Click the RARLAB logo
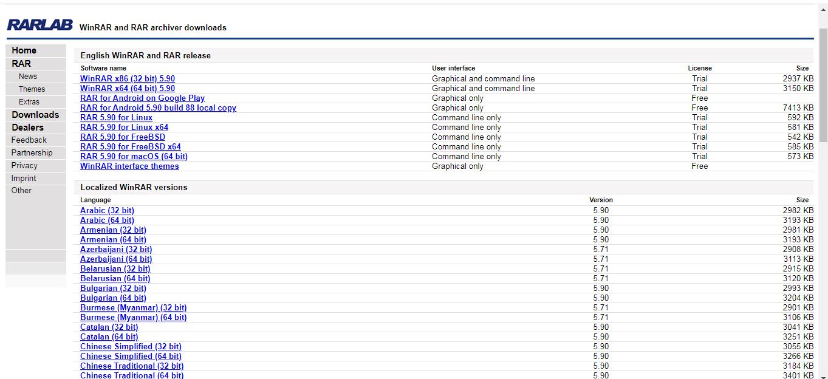 click(x=39, y=25)
